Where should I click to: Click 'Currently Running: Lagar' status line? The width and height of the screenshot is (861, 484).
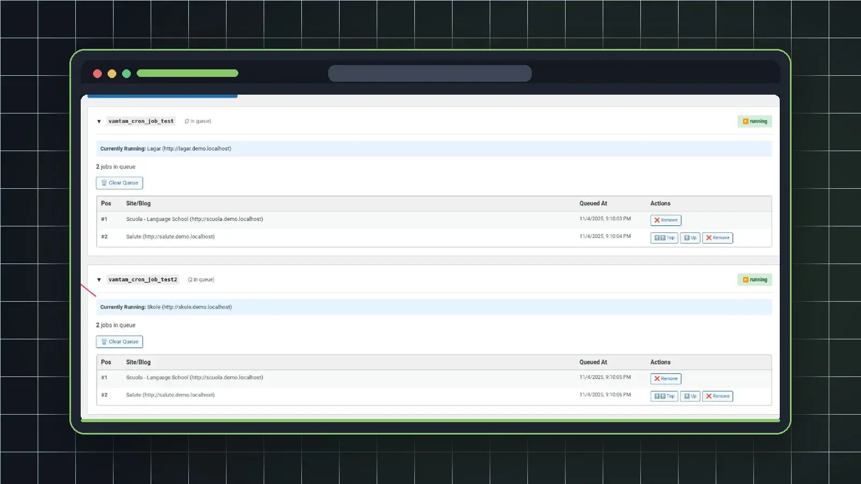click(434, 149)
